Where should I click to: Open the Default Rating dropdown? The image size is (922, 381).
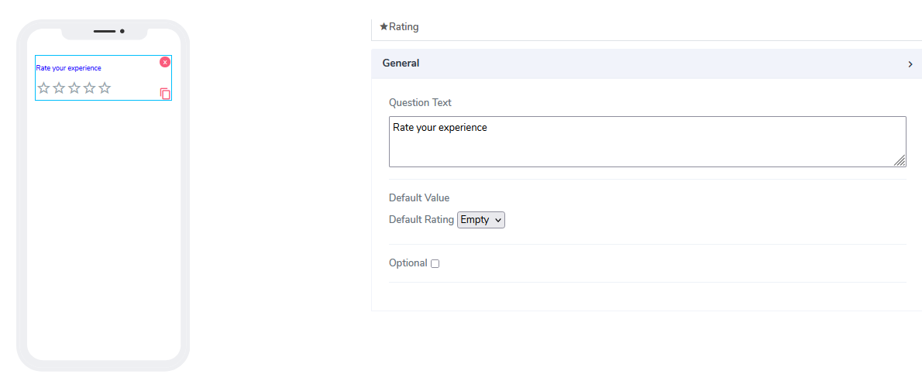(x=481, y=220)
